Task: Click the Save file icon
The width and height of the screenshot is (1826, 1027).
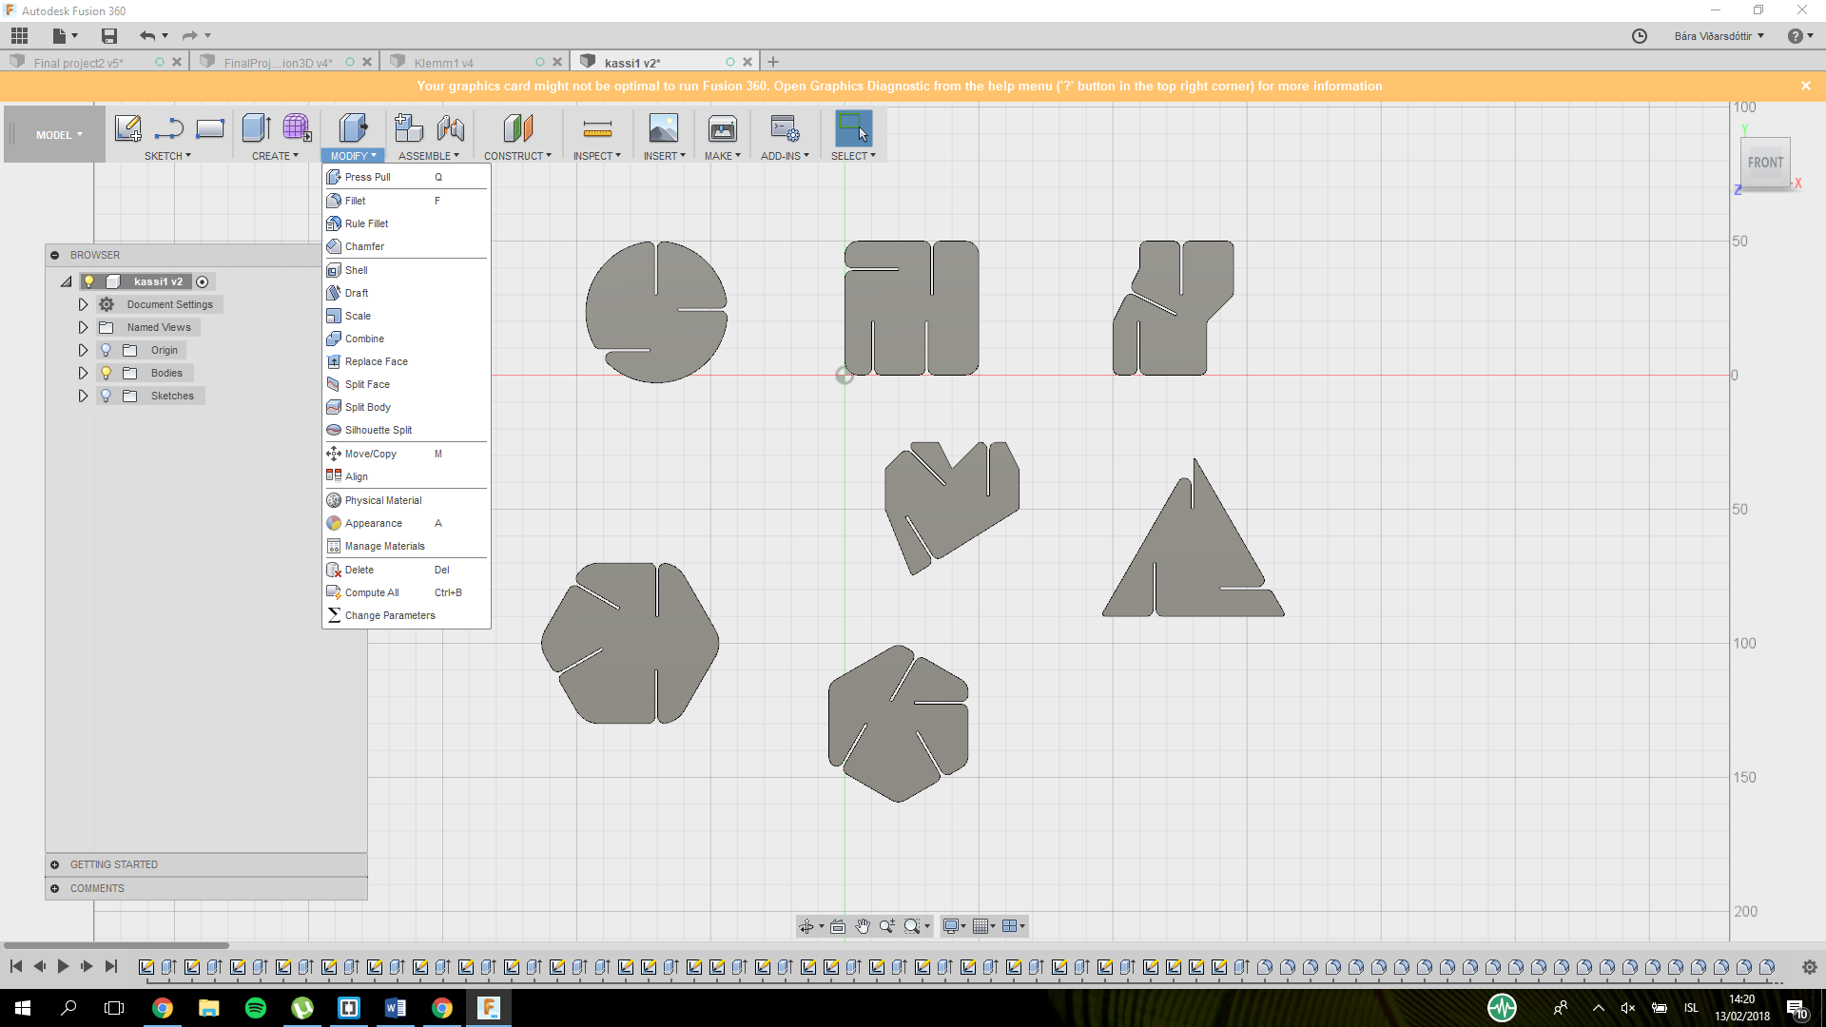Action: pos(109,36)
